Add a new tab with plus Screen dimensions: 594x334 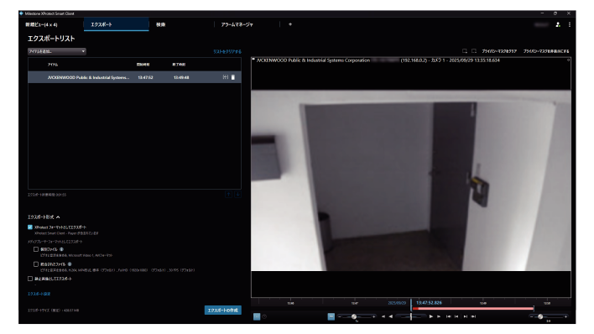tap(290, 24)
